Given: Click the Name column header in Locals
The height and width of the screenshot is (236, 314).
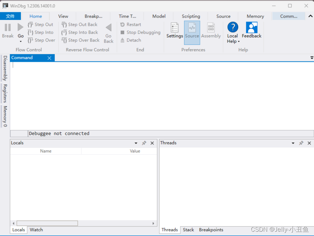Looking at the screenshot, I should coord(46,151).
